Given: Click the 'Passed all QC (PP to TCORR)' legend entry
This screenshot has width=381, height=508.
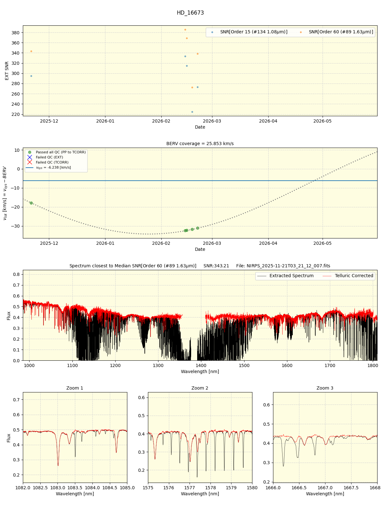Looking at the screenshot, I should [x=56, y=152].
